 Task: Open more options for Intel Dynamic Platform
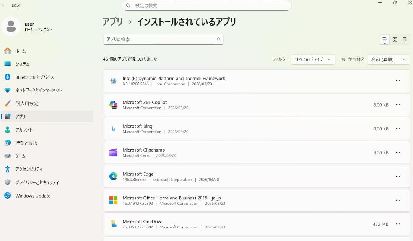[398, 81]
